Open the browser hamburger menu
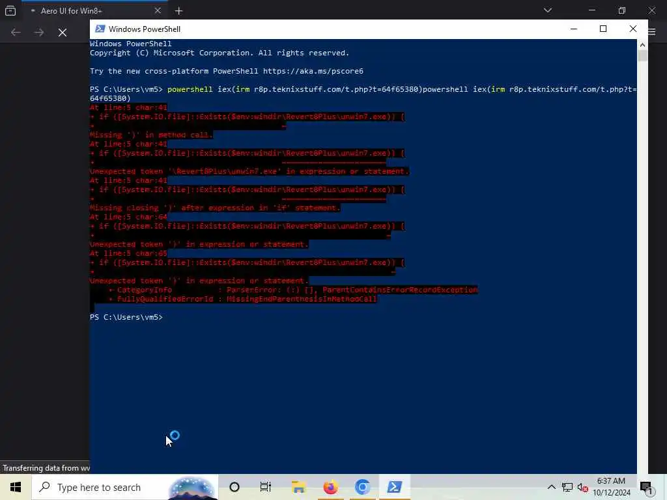 click(x=651, y=31)
